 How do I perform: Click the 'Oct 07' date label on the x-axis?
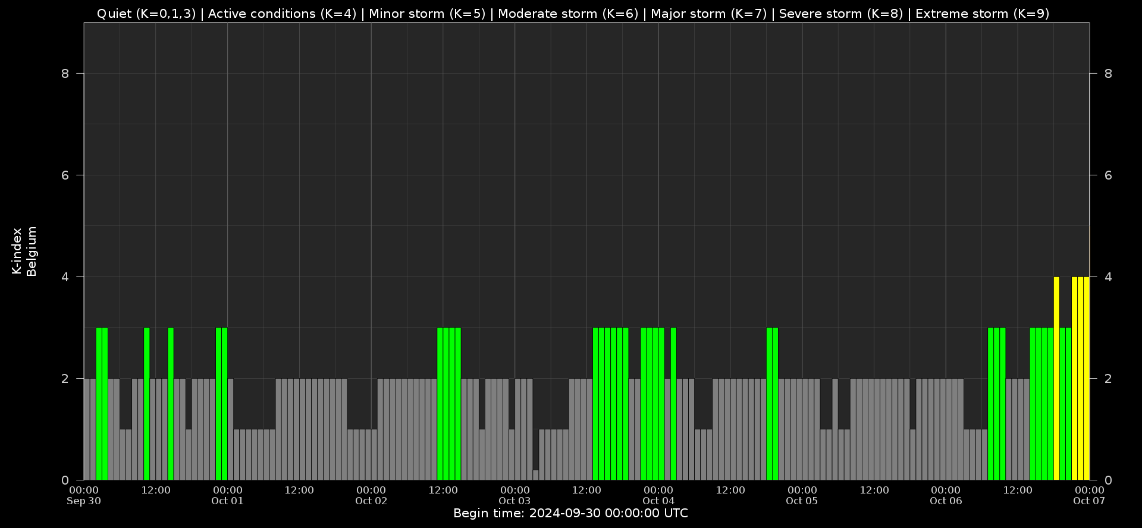(x=1089, y=501)
